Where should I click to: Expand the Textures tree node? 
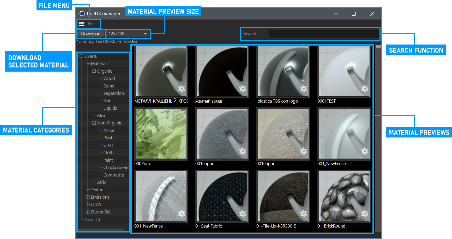(x=88, y=190)
